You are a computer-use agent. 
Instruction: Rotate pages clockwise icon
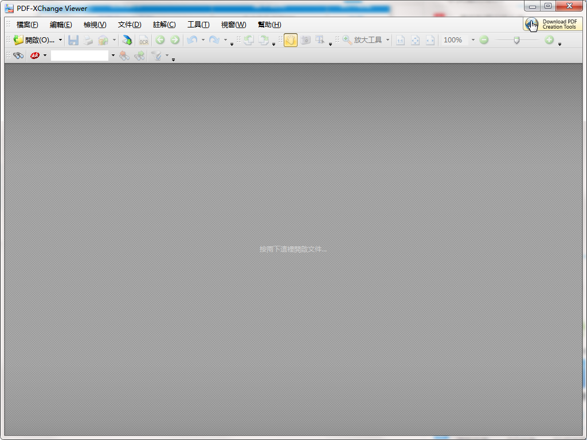click(x=264, y=40)
